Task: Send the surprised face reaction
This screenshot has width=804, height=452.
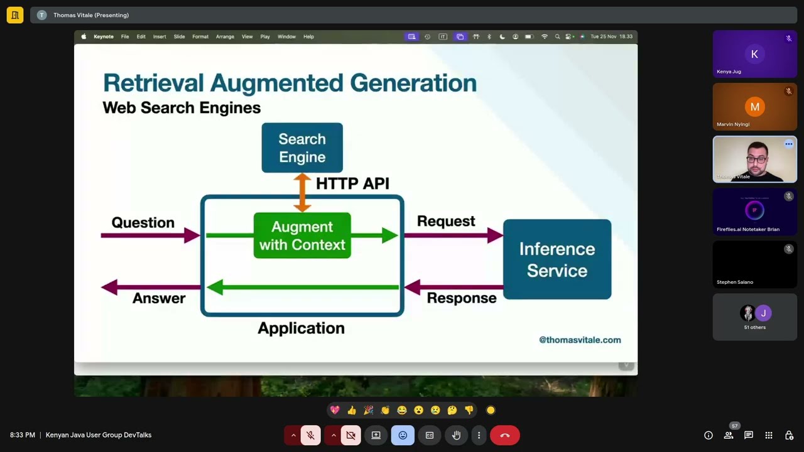Action: click(418, 410)
